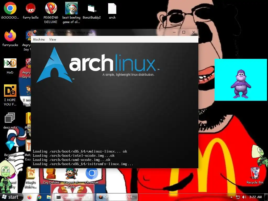Open Legend of Zilda desktop icon
Screen dimensions: 268x201
(71, 178)
